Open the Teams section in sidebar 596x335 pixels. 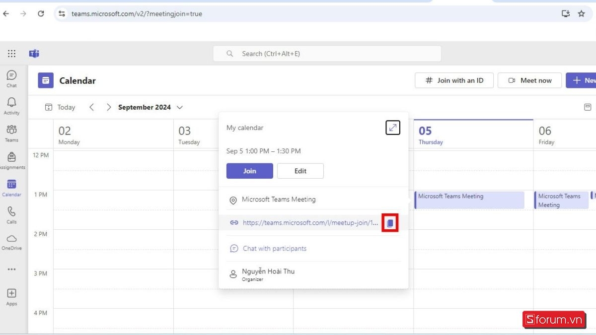click(x=11, y=134)
